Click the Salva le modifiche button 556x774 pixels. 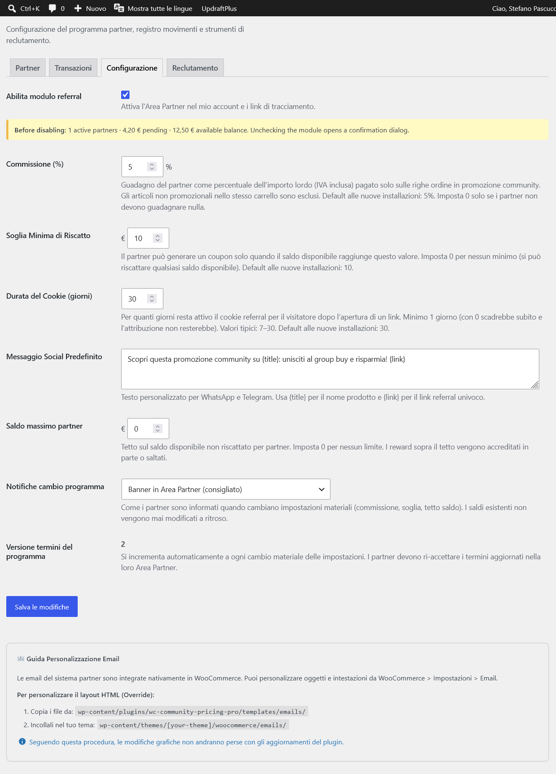[42, 607]
